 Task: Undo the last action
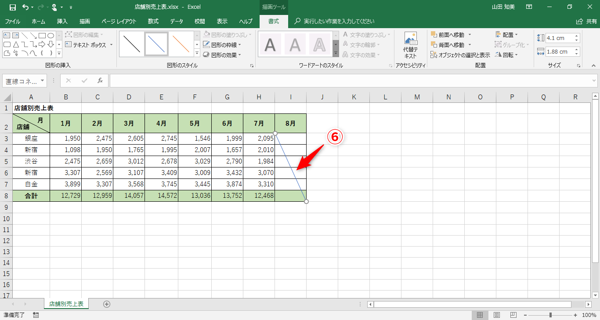coord(25,7)
